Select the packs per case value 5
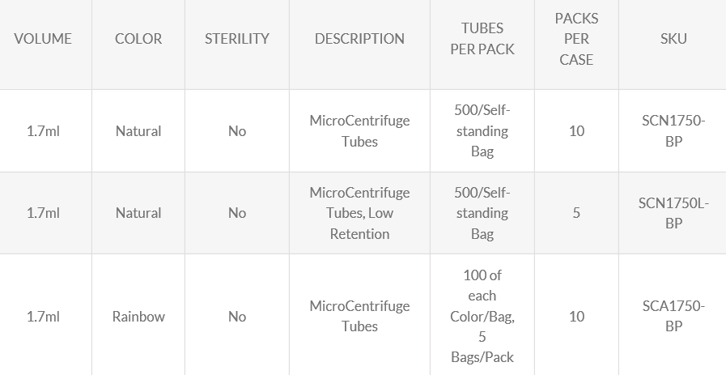726x375 pixels. (576, 213)
